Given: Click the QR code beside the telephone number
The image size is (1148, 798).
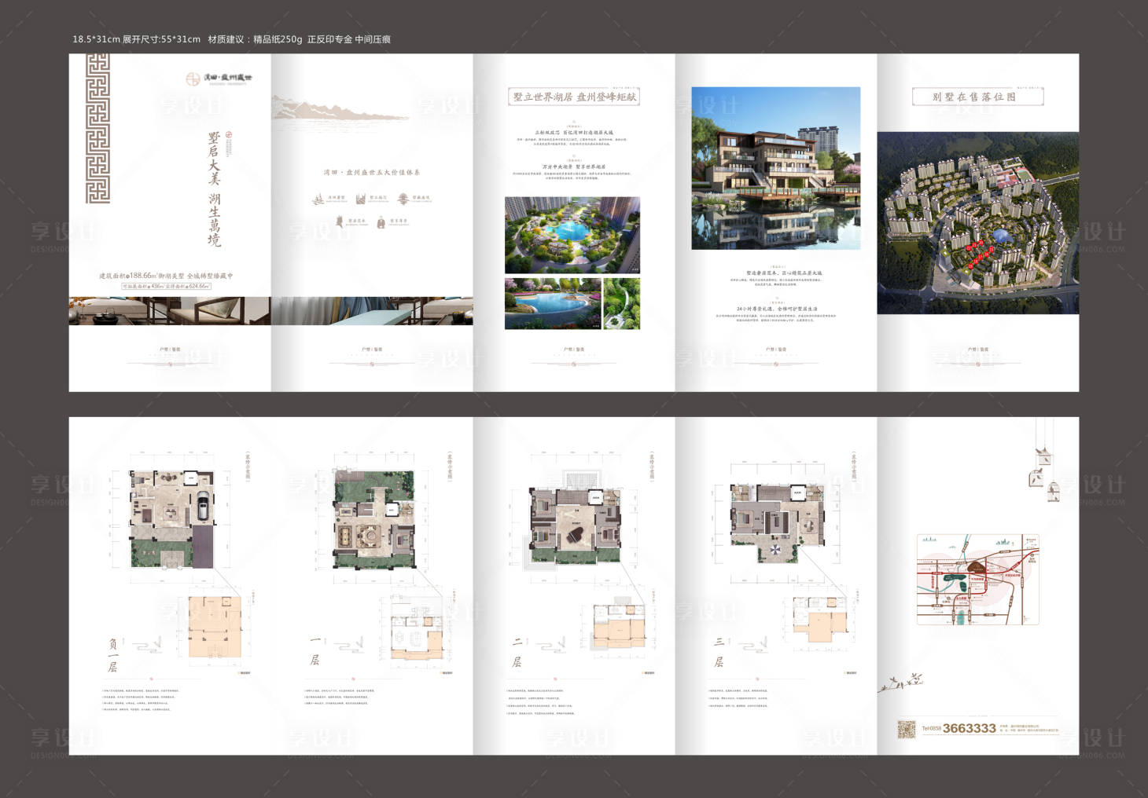Looking at the screenshot, I should [x=907, y=729].
